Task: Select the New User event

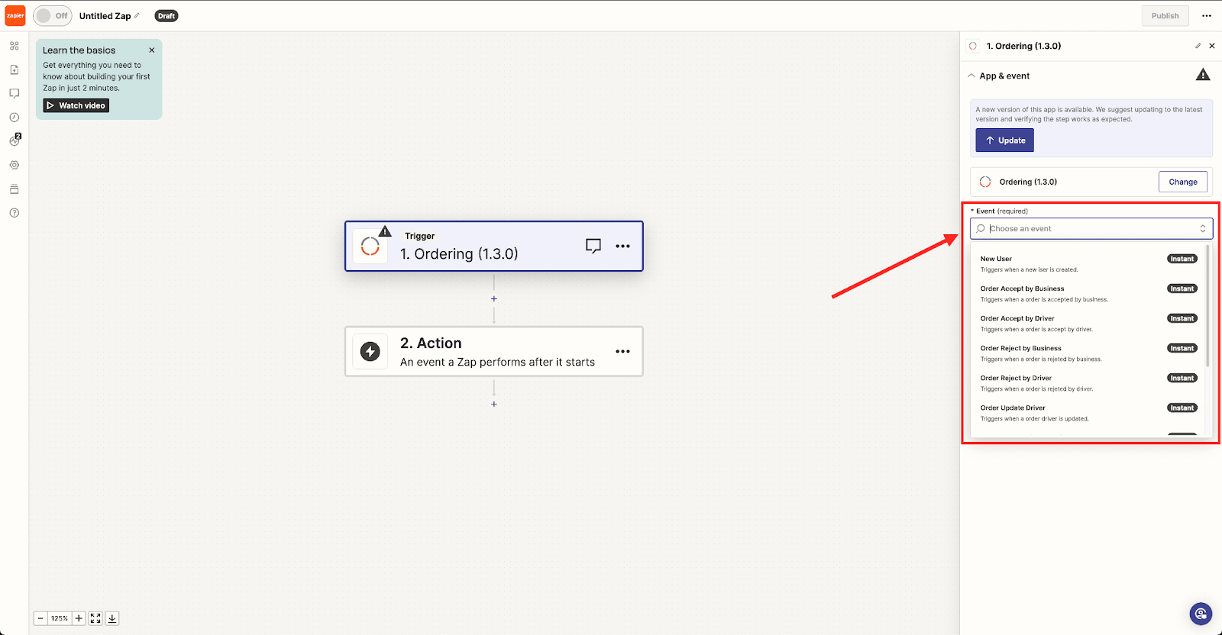Action: [x=1088, y=263]
